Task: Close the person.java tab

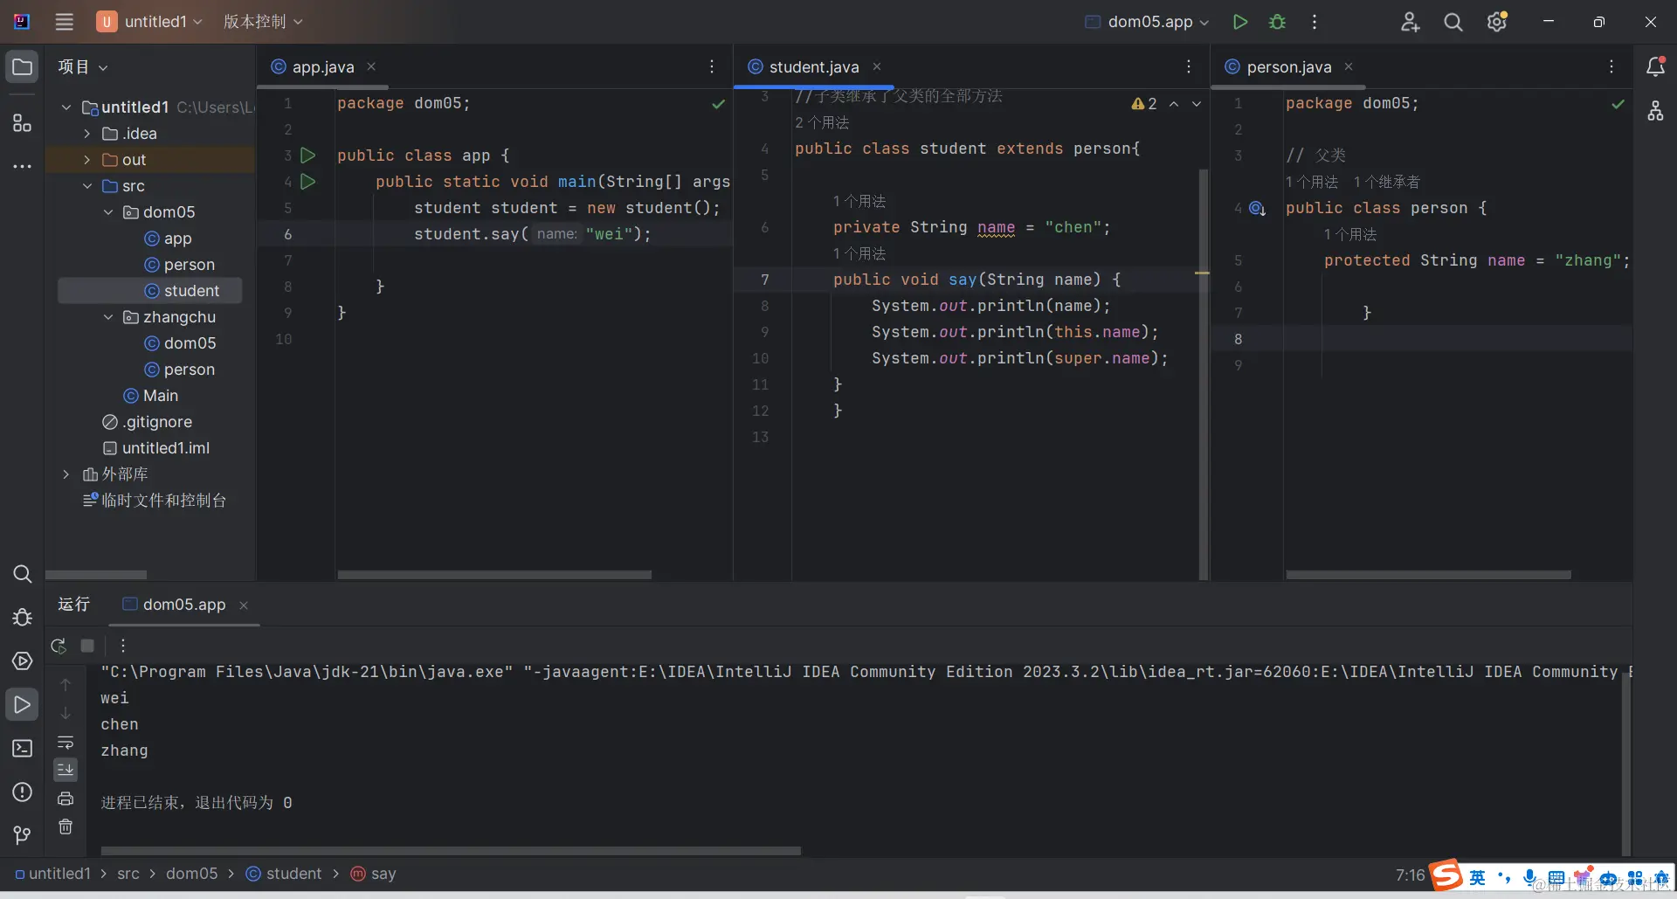Action: 1349,66
